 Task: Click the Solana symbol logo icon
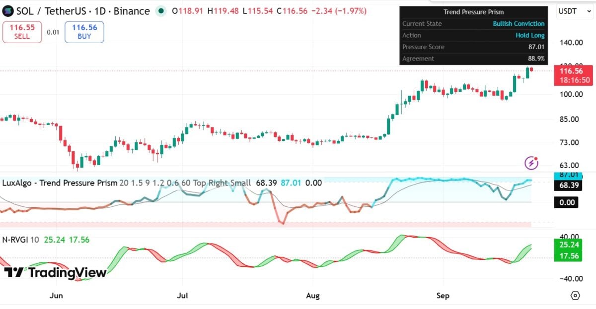click(7, 11)
